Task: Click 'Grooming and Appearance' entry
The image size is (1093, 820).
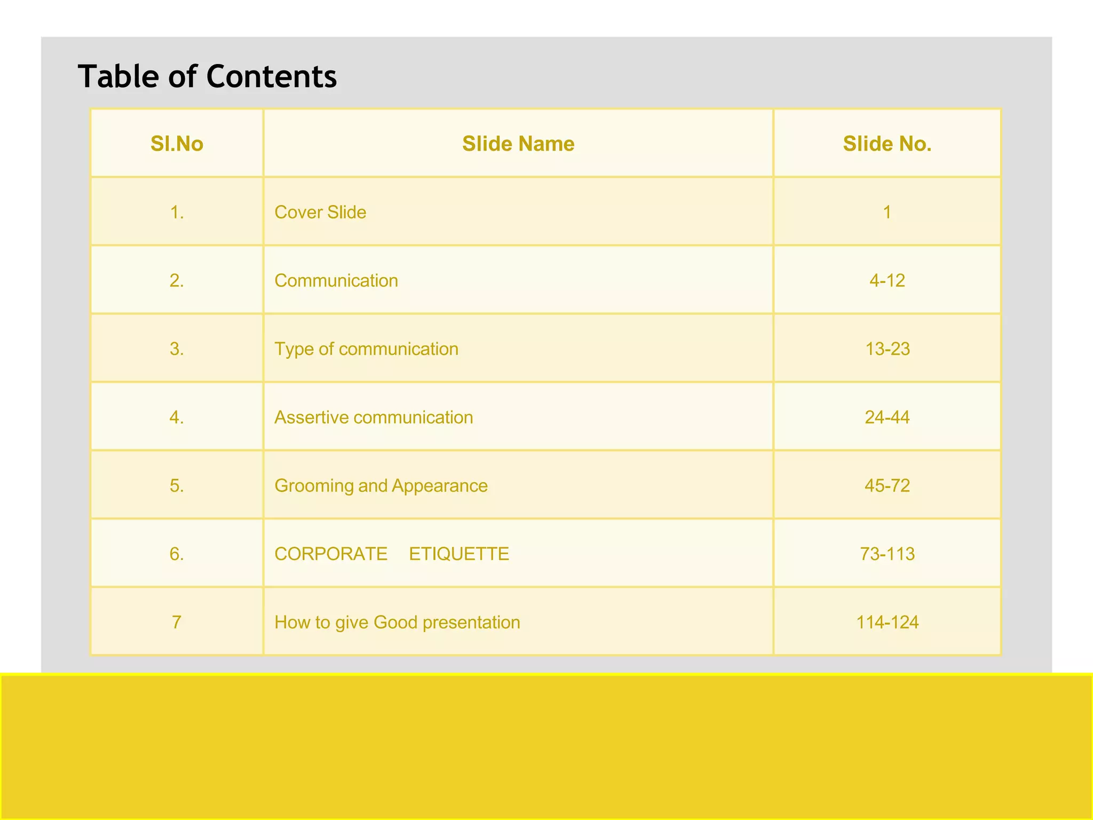Action: click(381, 485)
